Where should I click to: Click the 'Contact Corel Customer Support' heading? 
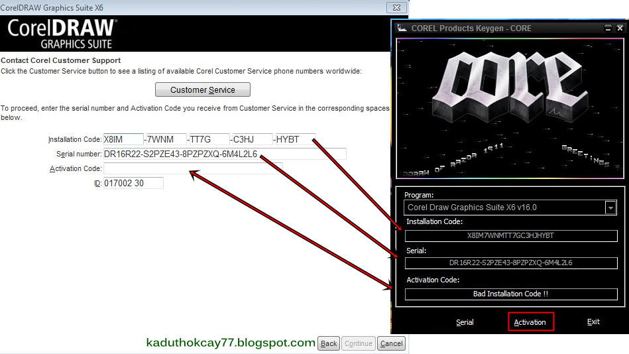[x=60, y=60]
